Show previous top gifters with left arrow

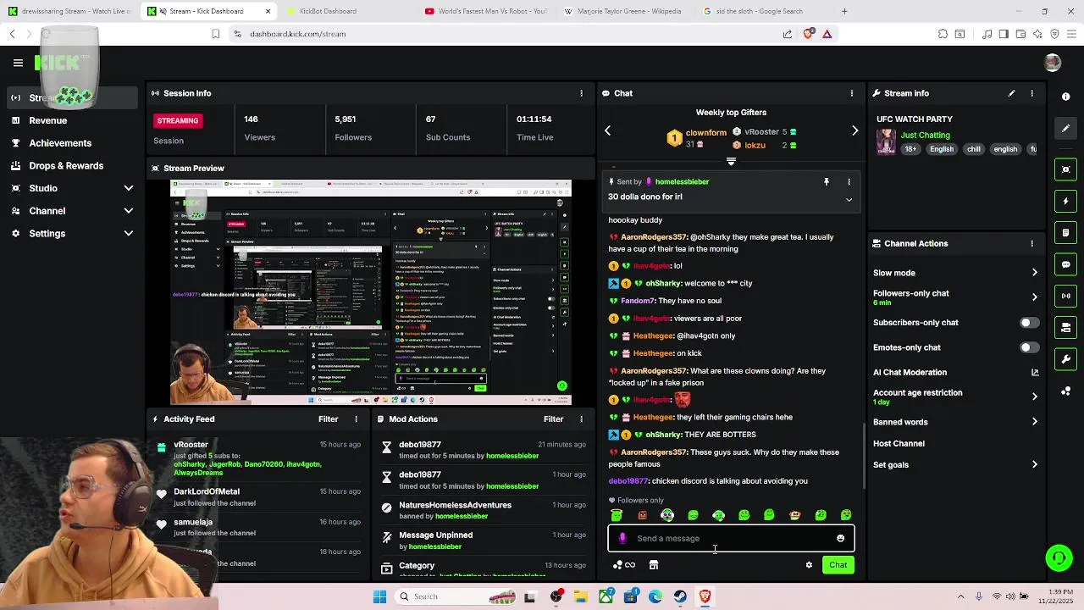pyautogui.click(x=607, y=130)
